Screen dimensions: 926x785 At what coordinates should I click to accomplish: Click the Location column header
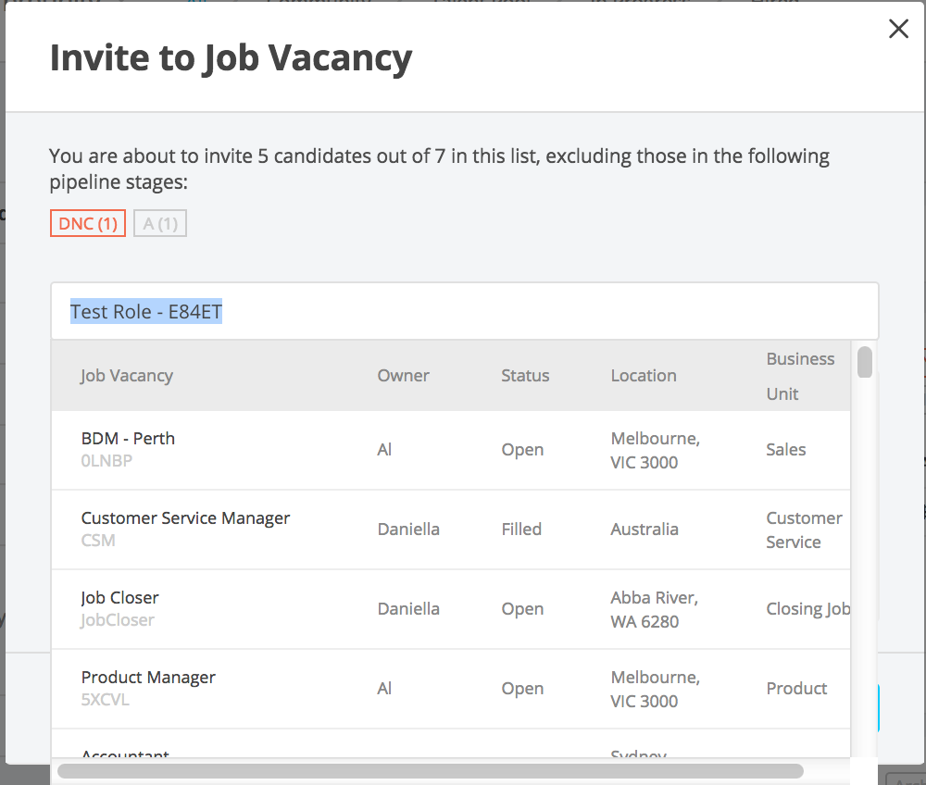[643, 376]
